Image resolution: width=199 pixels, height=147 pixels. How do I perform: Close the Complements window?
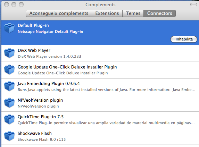[7, 4]
